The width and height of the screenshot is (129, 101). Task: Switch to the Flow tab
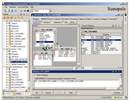(x=50, y=19)
